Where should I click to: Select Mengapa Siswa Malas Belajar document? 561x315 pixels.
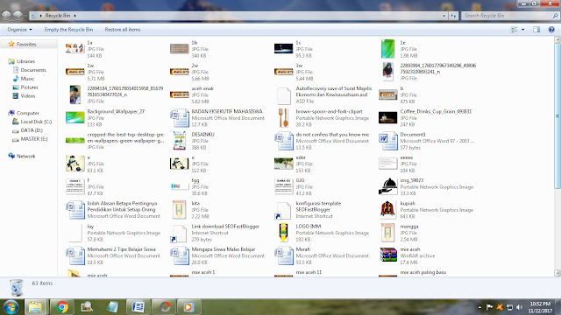[x=217, y=255]
